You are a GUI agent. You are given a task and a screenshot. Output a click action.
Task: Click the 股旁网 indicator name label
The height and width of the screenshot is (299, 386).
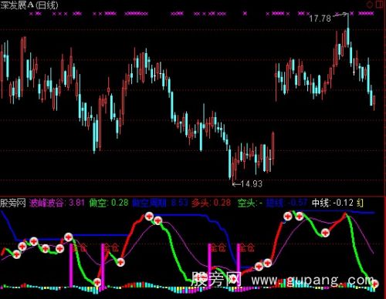pos(13,203)
